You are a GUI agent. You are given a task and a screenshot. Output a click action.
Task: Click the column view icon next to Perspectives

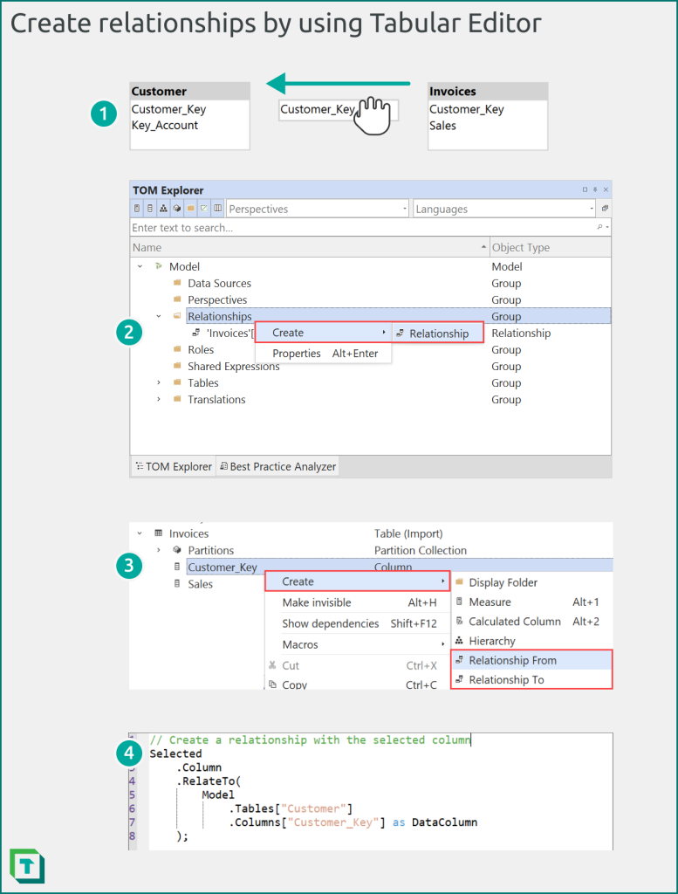click(217, 209)
